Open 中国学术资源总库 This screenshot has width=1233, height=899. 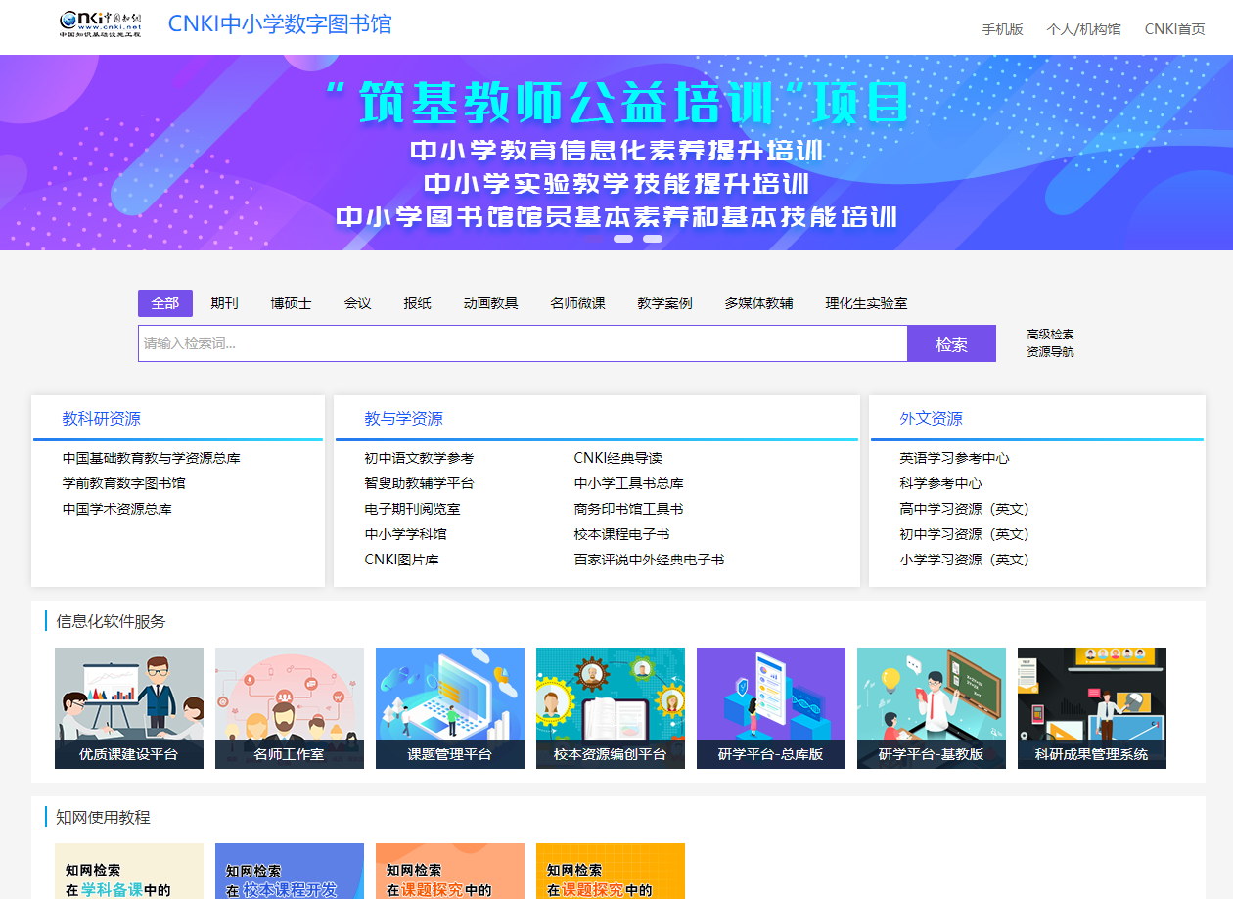coord(117,509)
